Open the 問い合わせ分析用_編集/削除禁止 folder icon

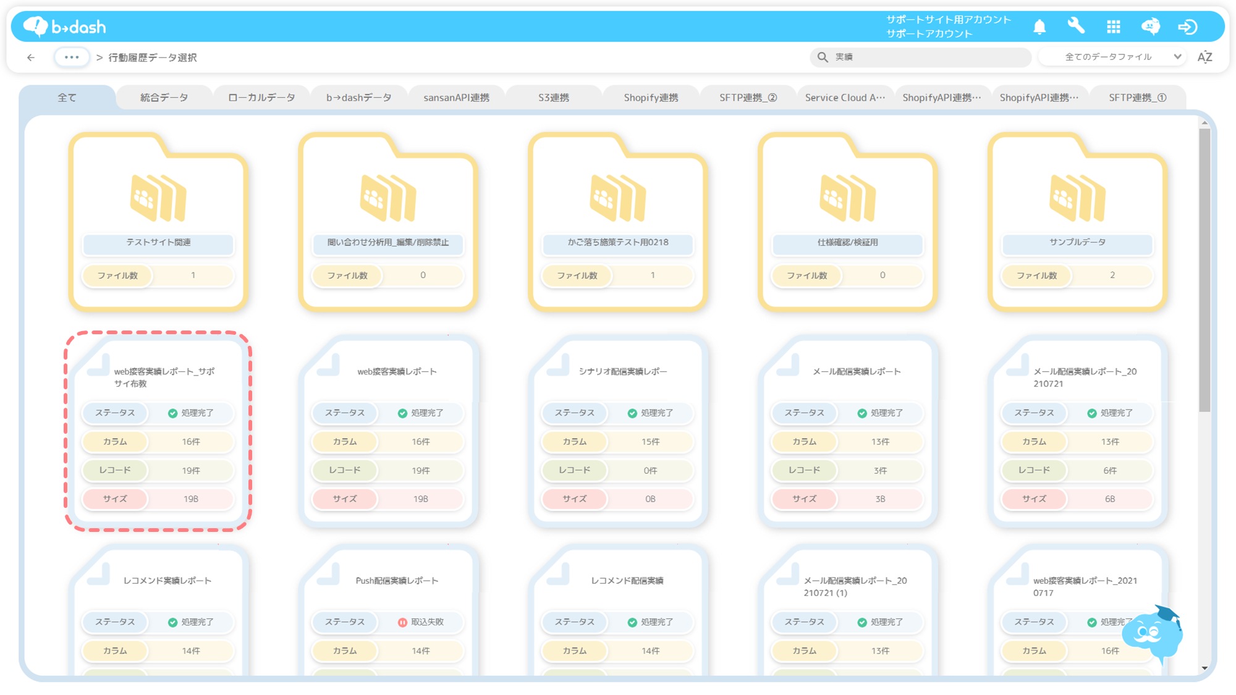(x=388, y=198)
